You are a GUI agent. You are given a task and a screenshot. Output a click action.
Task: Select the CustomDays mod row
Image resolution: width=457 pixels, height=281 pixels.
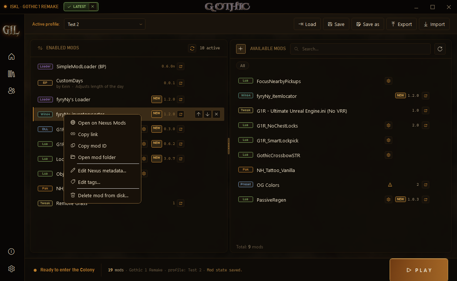[x=129, y=83]
